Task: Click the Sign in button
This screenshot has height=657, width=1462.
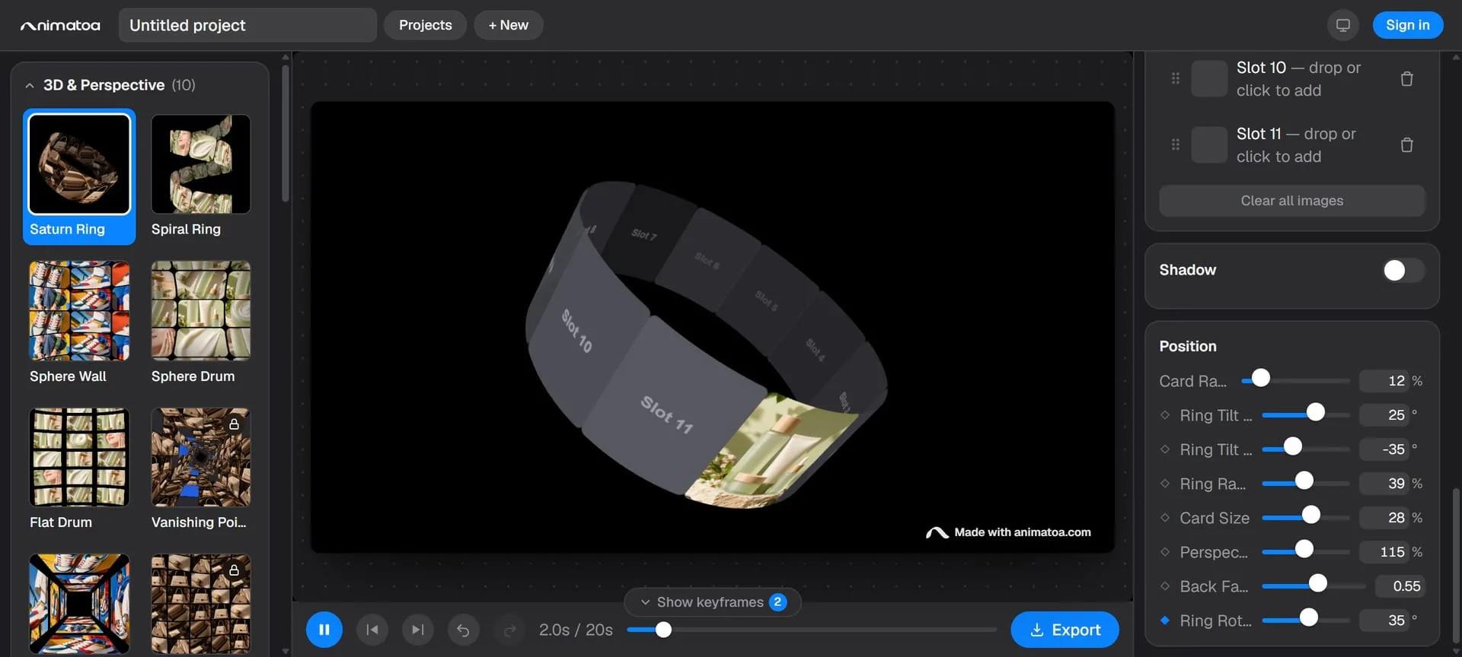Action: tap(1408, 25)
